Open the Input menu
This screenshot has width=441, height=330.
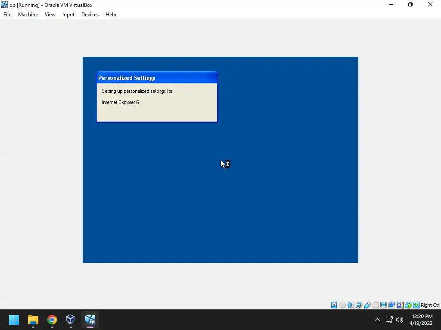[x=68, y=15]
